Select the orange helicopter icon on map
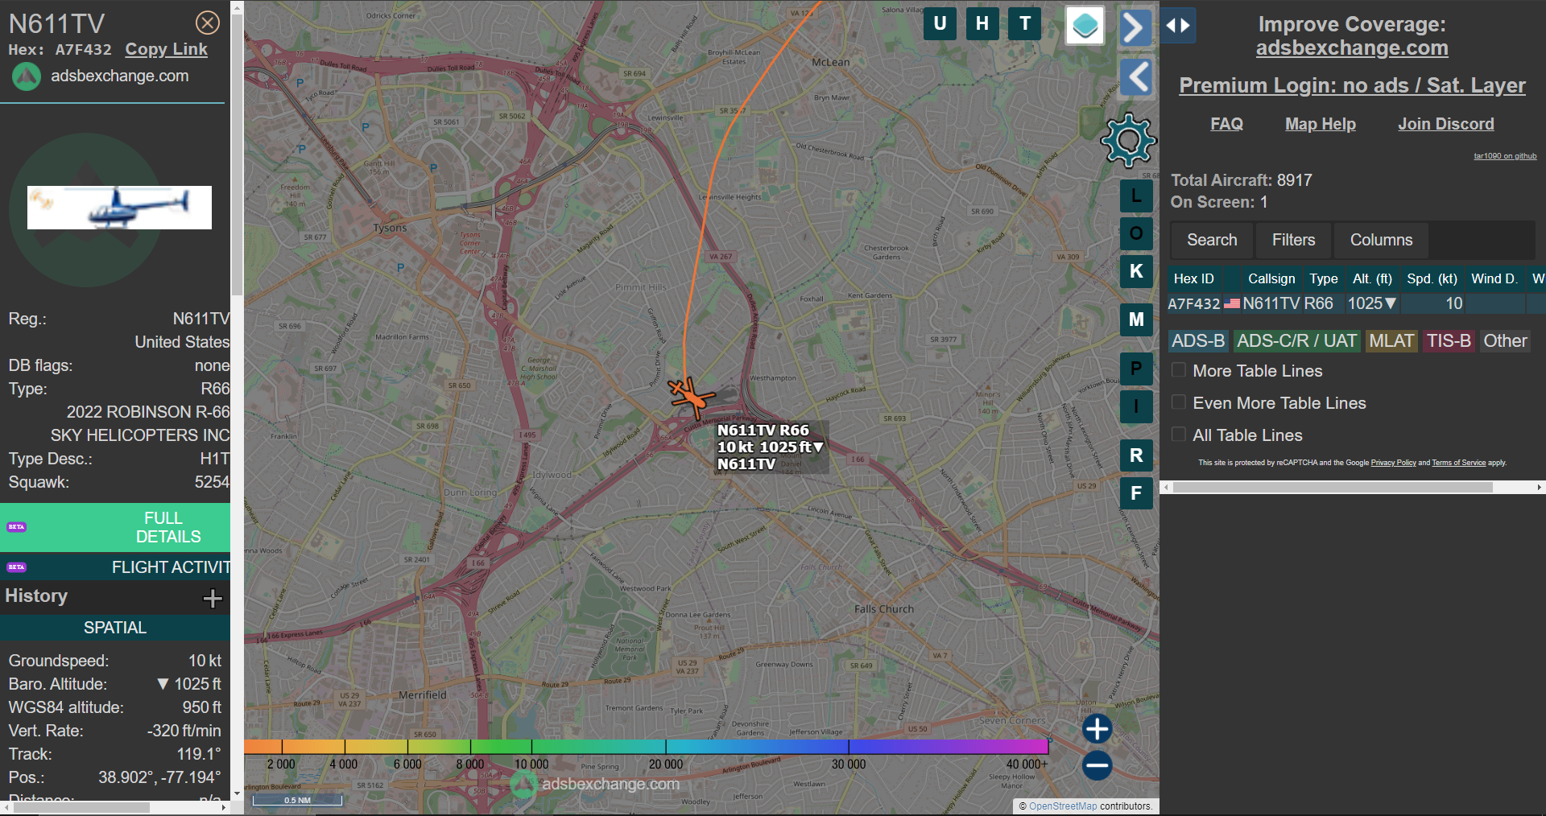The image size is (1546, 816). pyautogui.click(x=691, y=397)
